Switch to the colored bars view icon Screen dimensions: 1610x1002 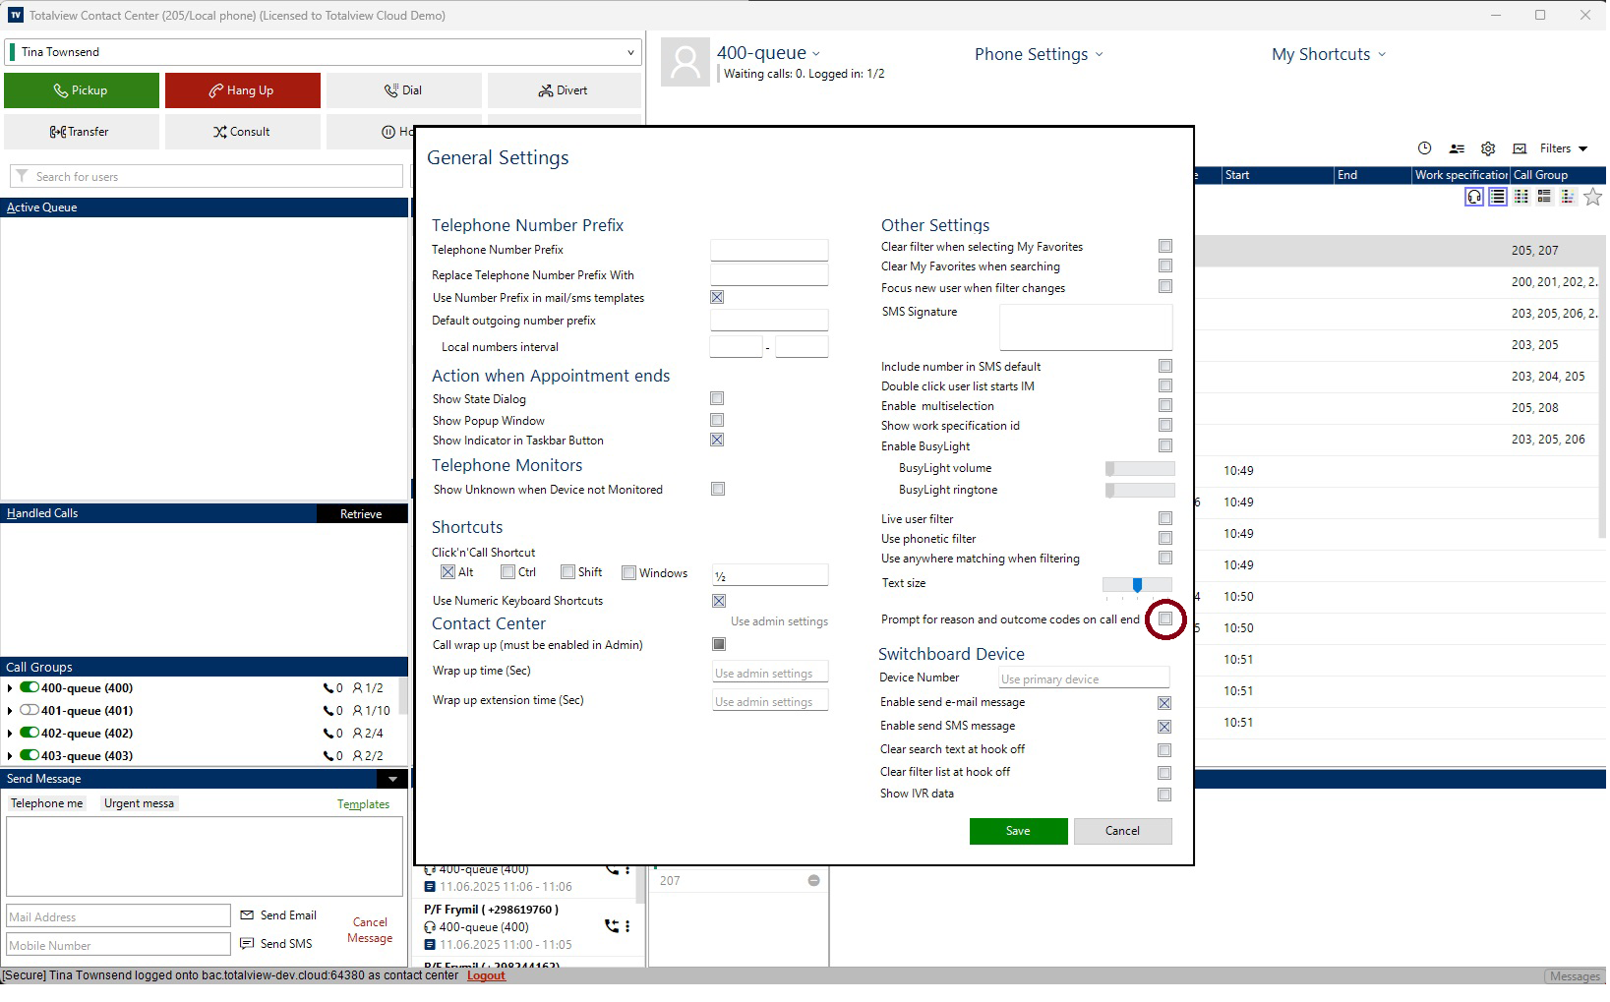click(x=1568, y=197)
